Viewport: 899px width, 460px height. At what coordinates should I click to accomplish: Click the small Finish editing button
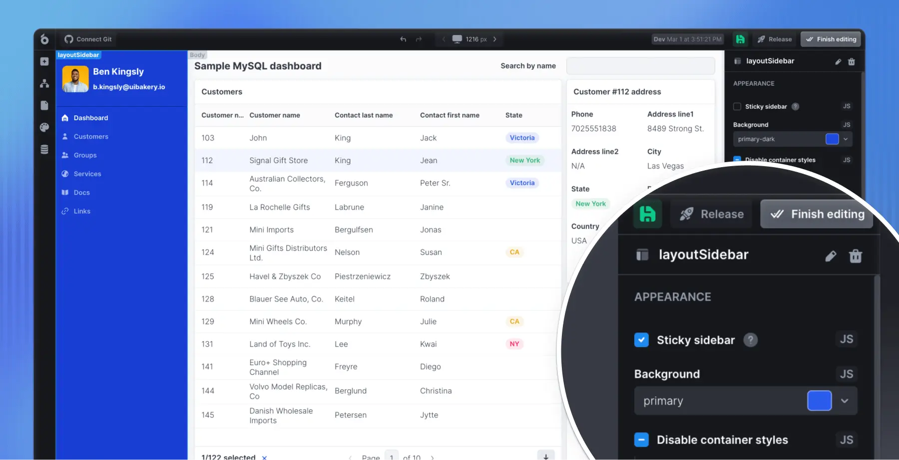click(x=831, y=39)
